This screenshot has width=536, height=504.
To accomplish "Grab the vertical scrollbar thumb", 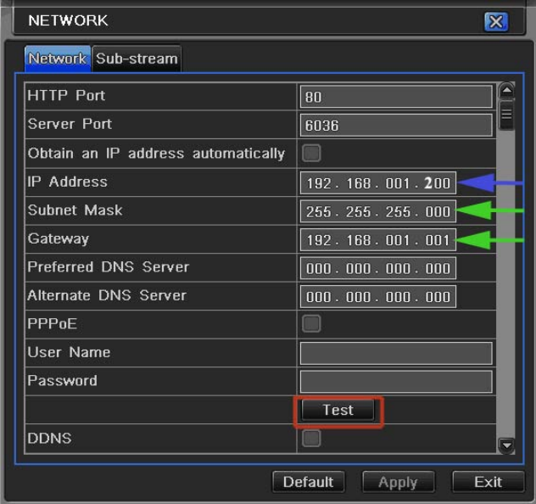I will tap(506, 114).
